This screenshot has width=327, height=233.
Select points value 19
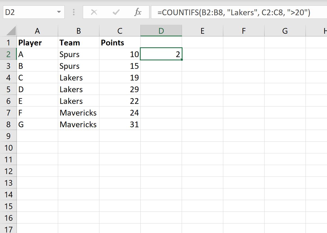(120, 77)
